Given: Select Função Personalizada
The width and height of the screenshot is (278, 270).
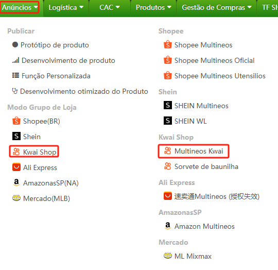Looking at the screenshot, I should 56,76.
